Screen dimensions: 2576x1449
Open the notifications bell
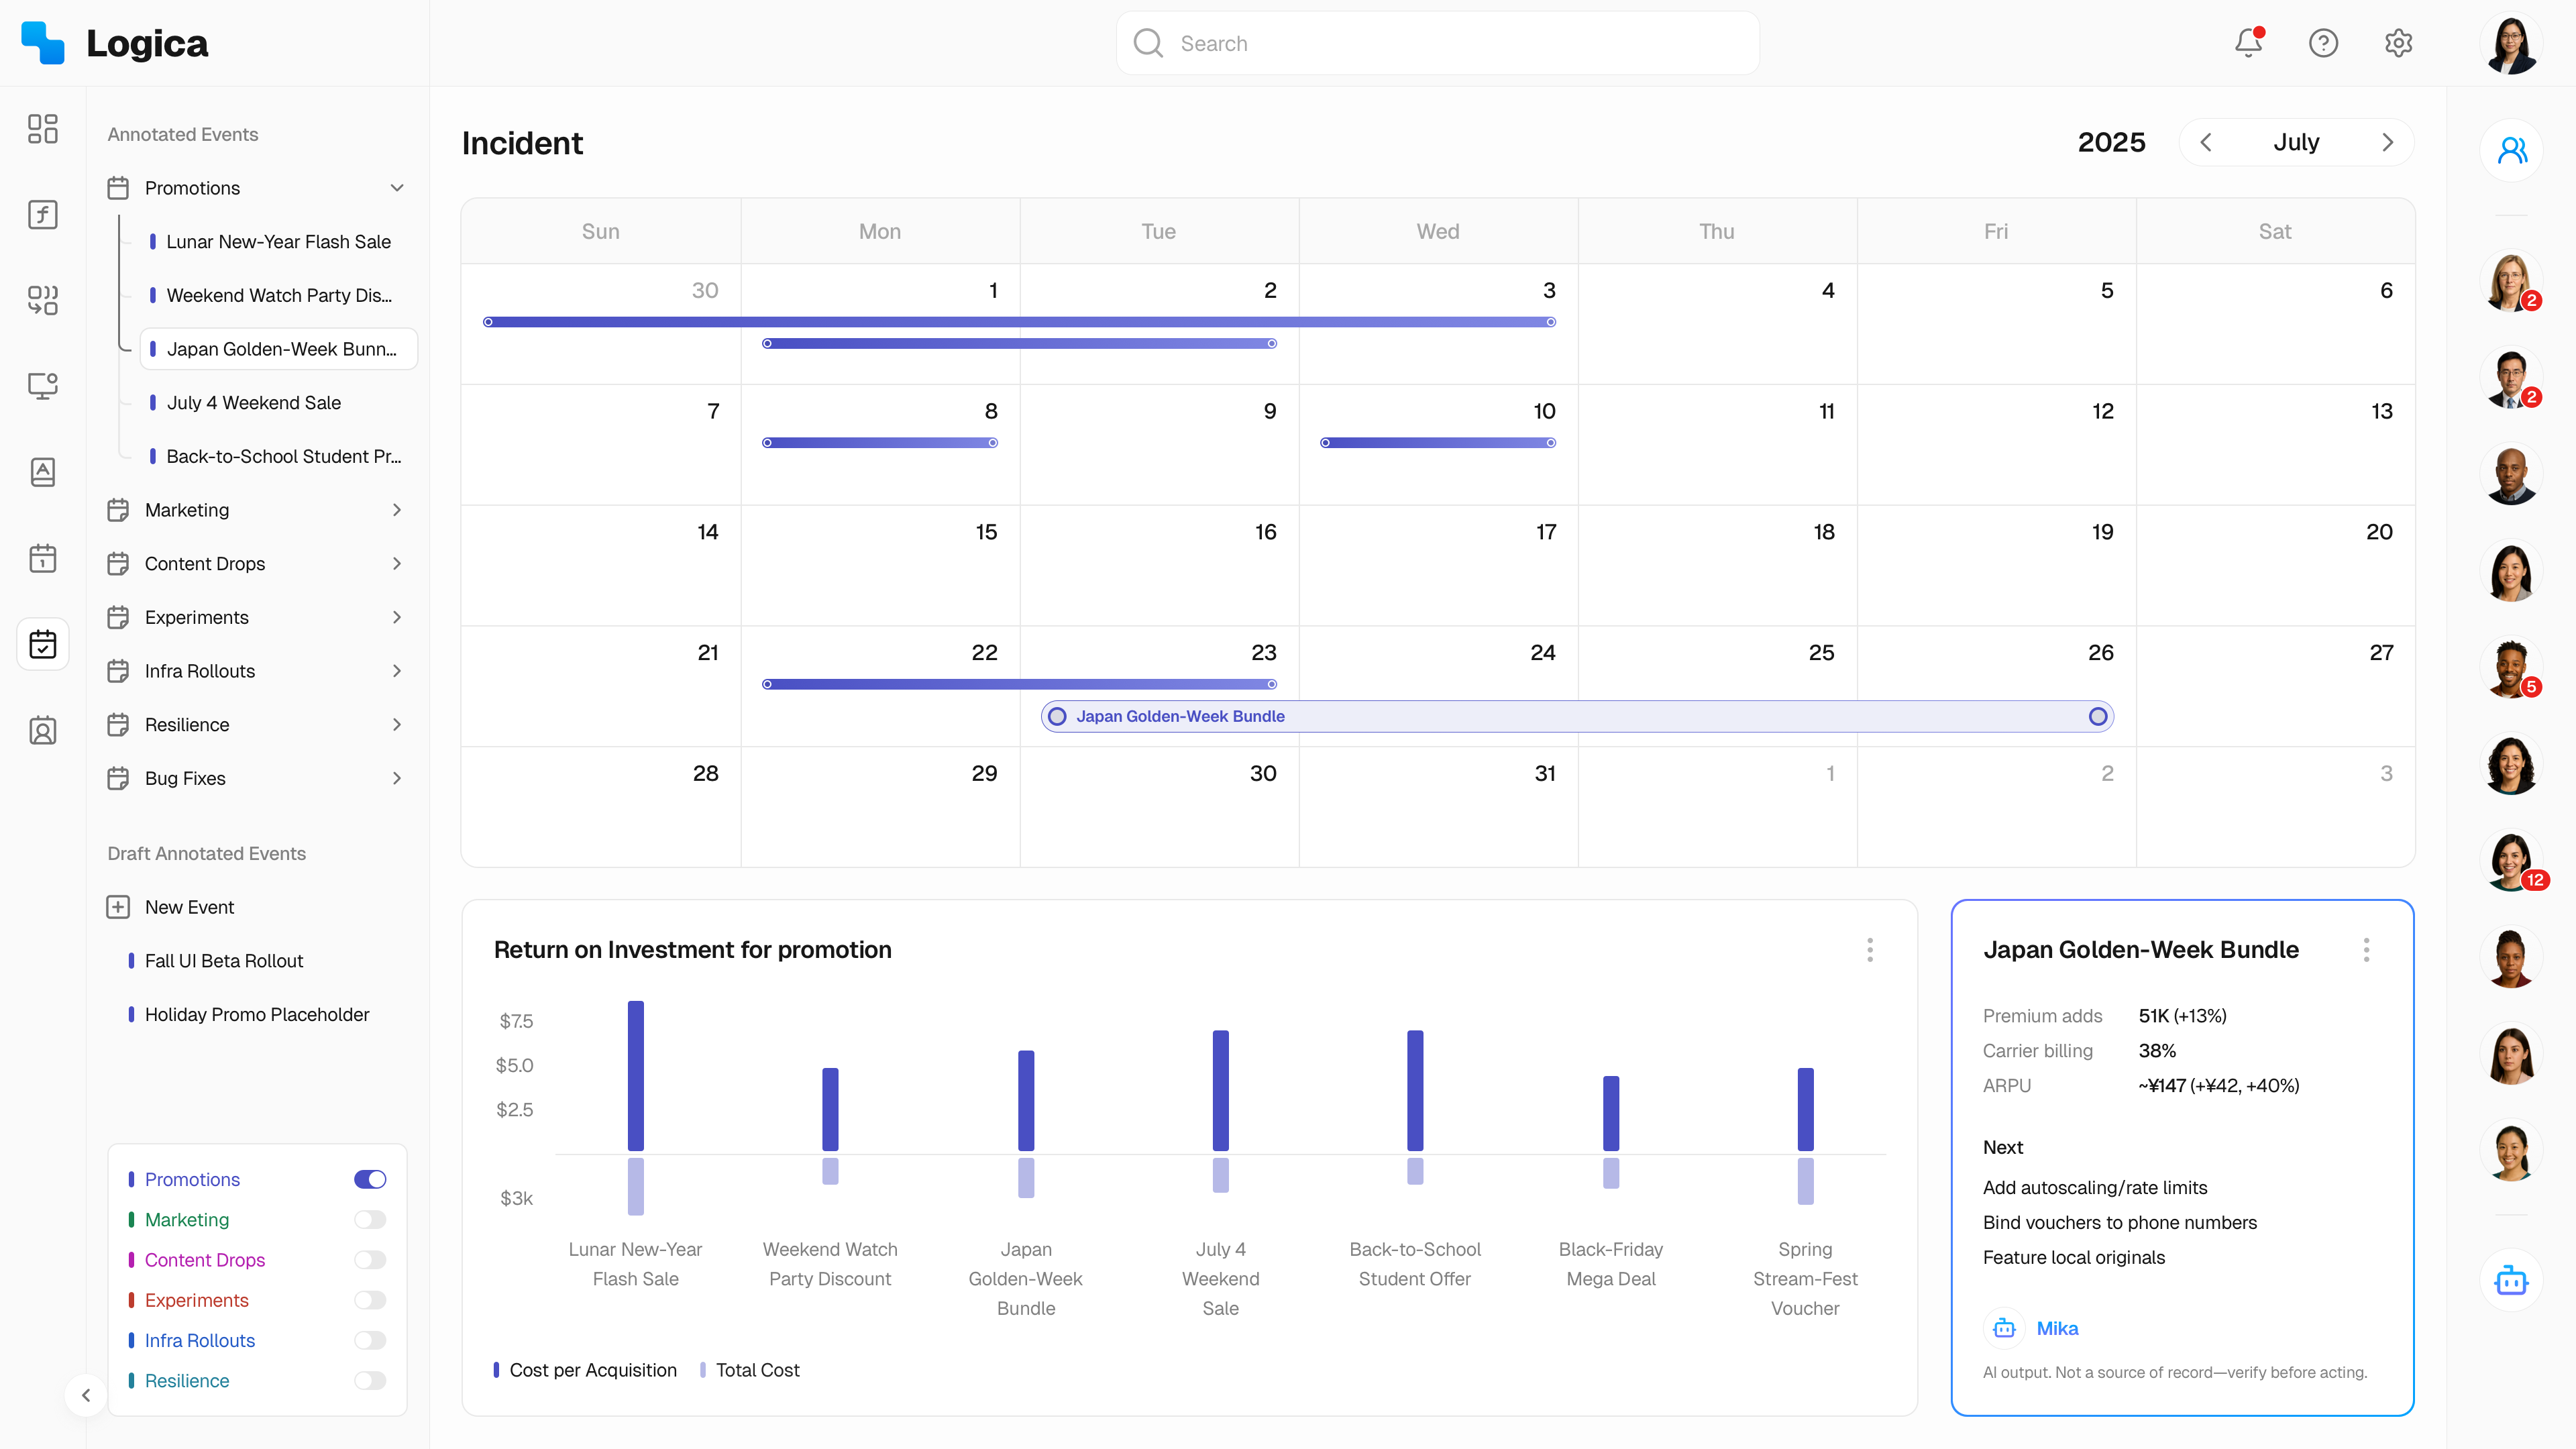click(2247, 43)
